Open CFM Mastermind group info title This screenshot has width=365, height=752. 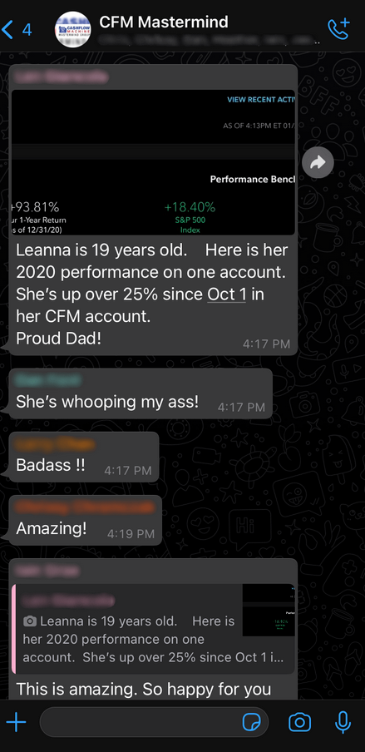164,22
